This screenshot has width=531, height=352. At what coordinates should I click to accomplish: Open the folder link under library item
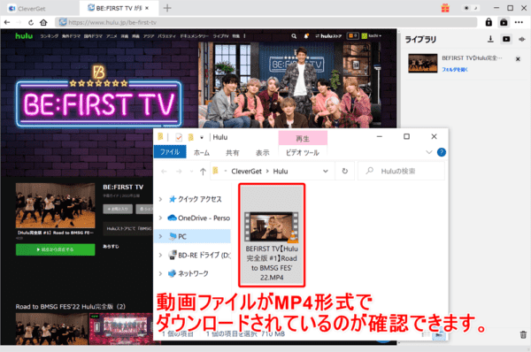click(x=455, y=69)
